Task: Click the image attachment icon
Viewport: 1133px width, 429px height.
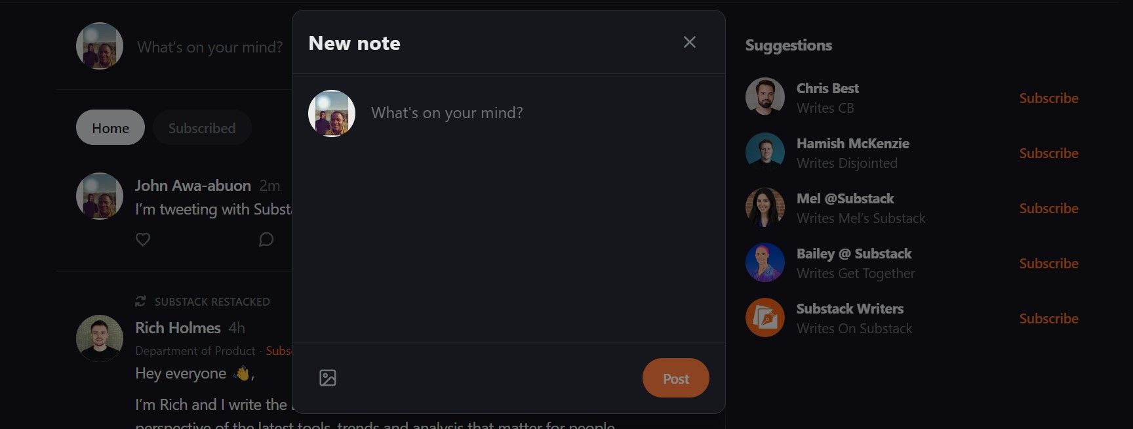Action: pyautogui.click(x=327, y=378)
